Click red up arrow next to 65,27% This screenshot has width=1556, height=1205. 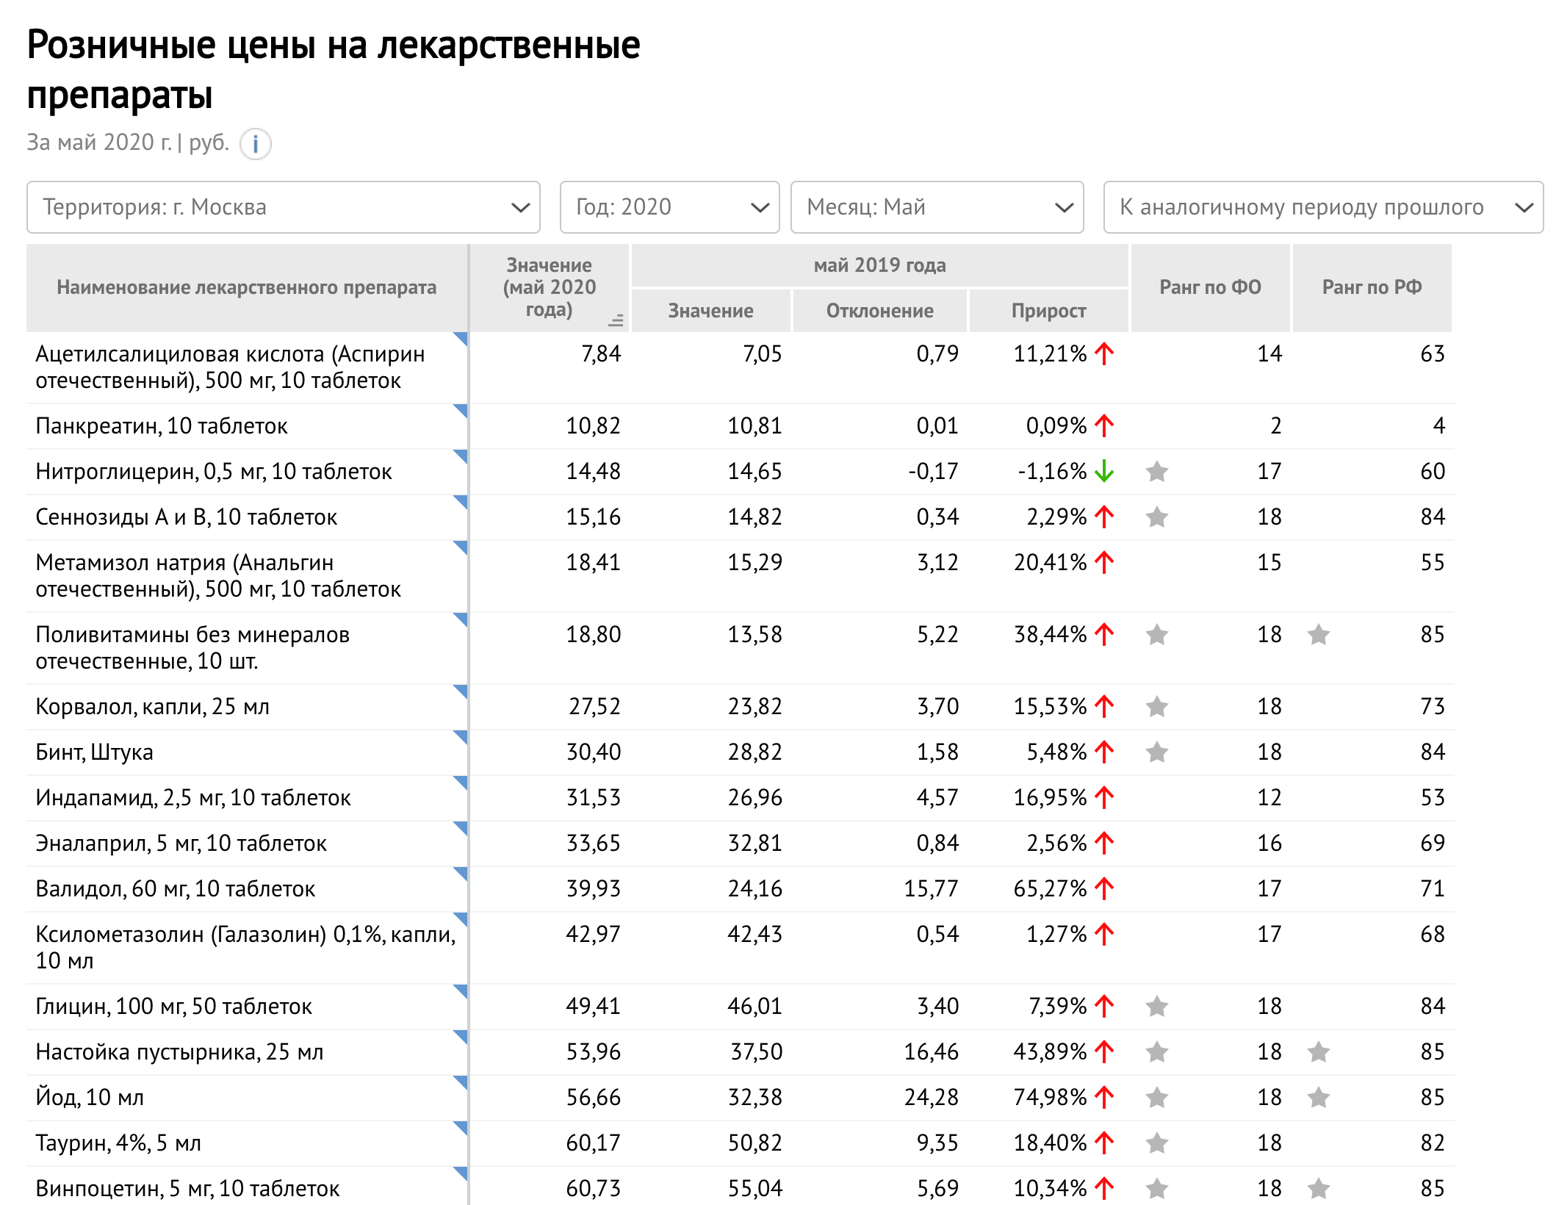click(x=1104, y=888)
